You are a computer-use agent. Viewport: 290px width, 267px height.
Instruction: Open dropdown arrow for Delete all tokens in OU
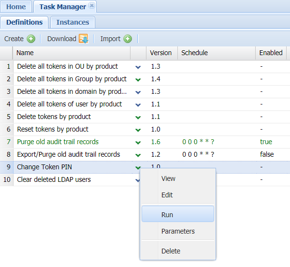138,67
